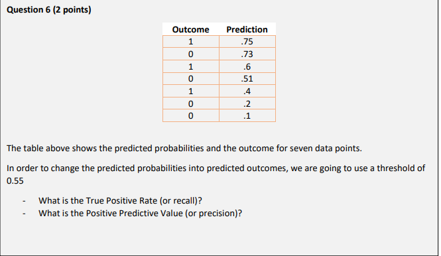Click outcome cell next to .51

[x=191, y=78]
